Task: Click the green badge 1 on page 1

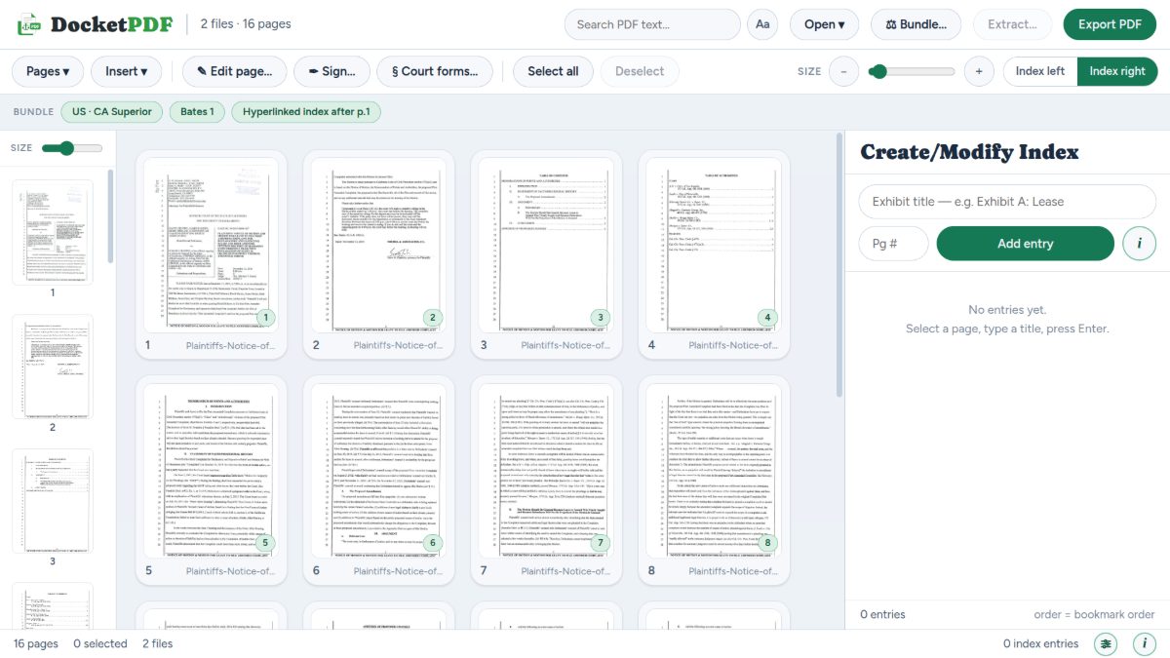Action: 266,317
